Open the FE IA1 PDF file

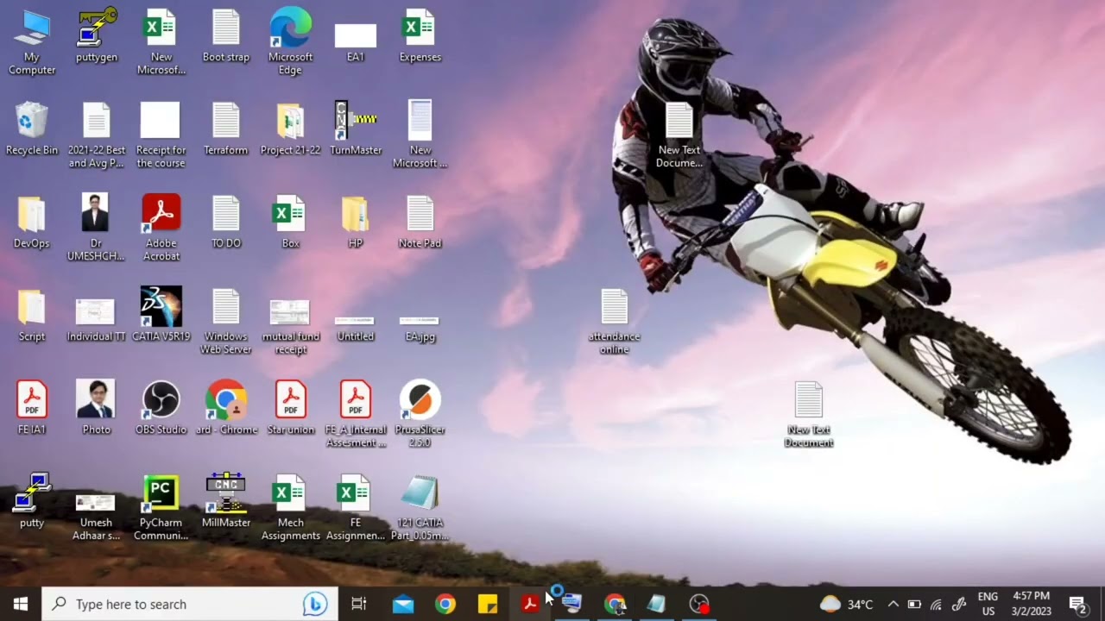point(32,408)
